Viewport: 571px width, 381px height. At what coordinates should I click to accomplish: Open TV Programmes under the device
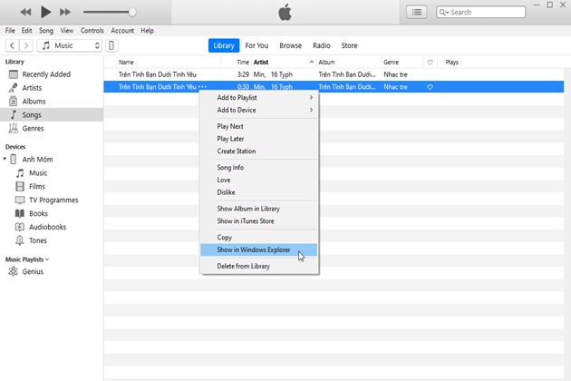pos(53,200)
